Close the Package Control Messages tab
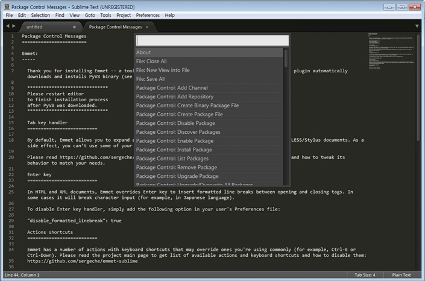Image resolution: width=425 pixels, height=281 pixels. click(x=147, y=27)
